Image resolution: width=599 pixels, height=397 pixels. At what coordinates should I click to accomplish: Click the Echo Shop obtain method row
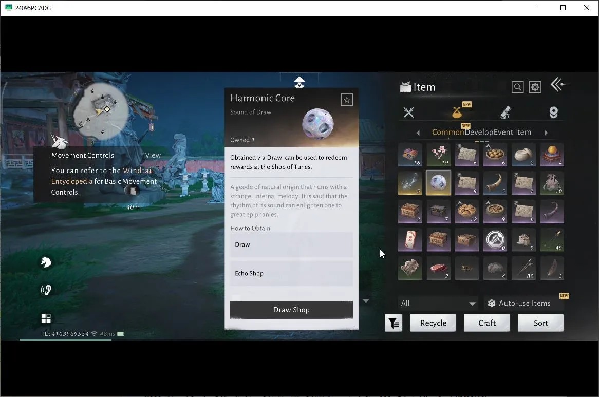(291, 273)
